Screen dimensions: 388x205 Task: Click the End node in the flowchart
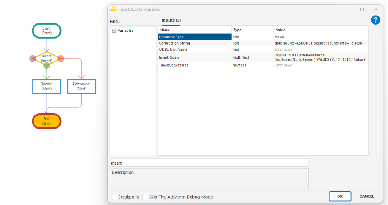tap(47, 121)
